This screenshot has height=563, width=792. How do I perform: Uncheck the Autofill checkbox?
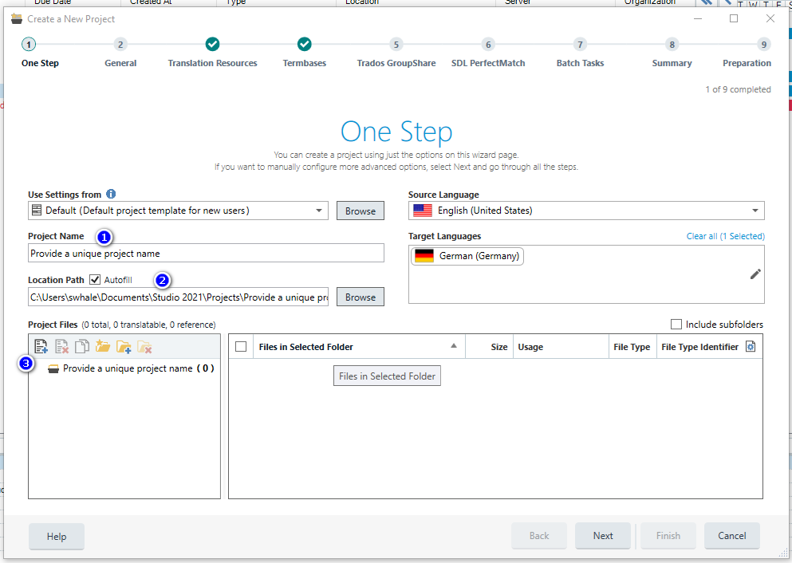coord(96,280)
